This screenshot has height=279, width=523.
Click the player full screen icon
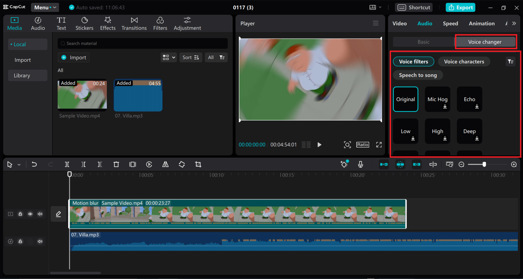coord(379,145)
